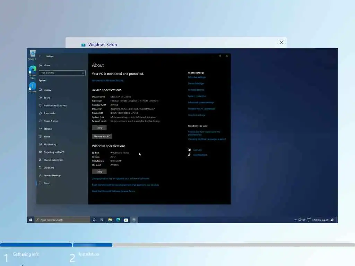The image size is (355, 266).
Task: Open help link about processor cores
Action: (x=204, y=133)
